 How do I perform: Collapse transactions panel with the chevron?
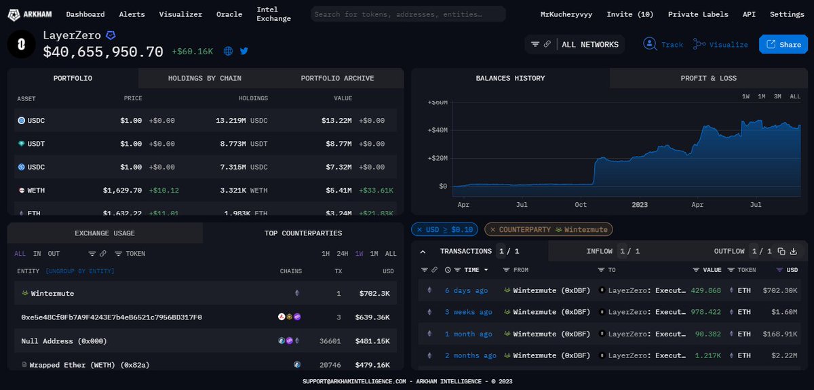[x=423, y=252]
